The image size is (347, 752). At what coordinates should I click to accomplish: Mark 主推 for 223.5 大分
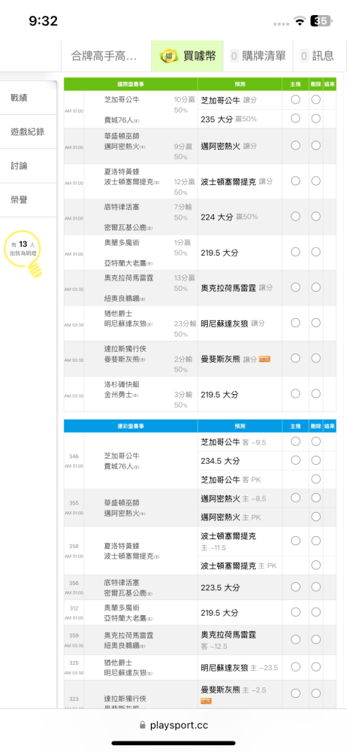295,587
